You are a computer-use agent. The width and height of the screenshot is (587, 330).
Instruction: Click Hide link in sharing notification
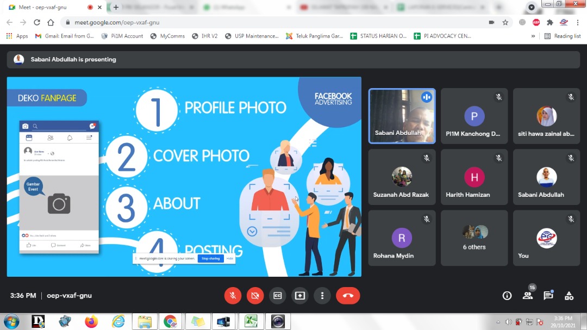coord(230,258)
